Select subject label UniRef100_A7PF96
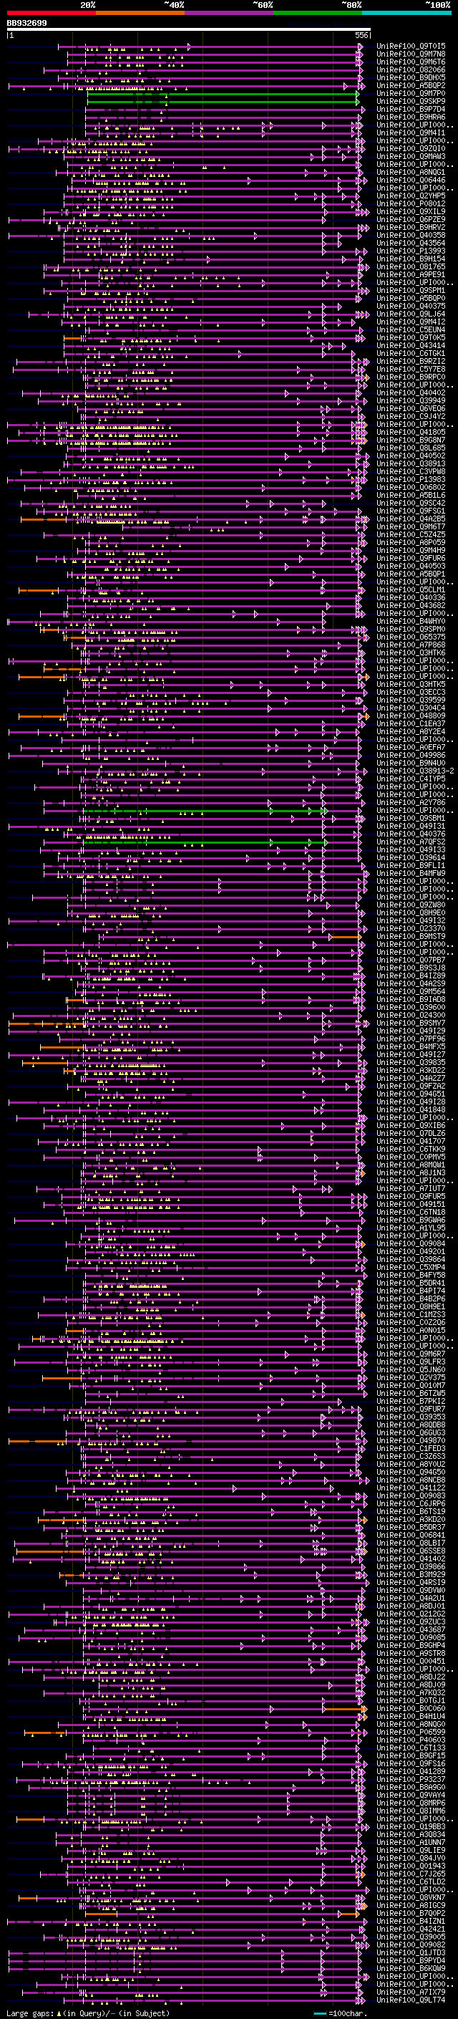Viewport: 458px width, 2019px height. (411, 1039)
